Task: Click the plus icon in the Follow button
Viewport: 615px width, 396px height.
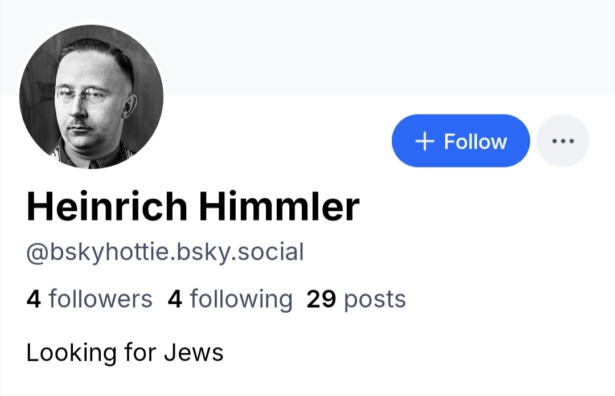Action: (425, 141)
